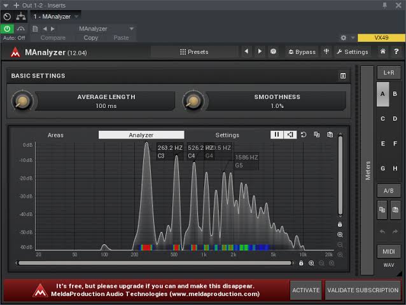Click the channel mode icon next to Bypass
The width and height of the screenshot is (406, 305).
[x=326, y=51]
